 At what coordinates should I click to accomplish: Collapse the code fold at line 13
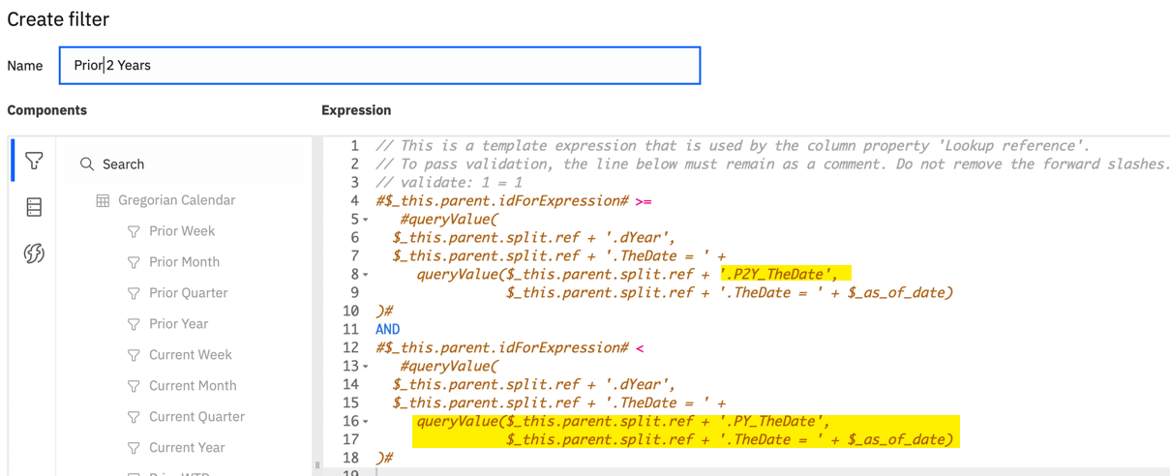point(366,367)
